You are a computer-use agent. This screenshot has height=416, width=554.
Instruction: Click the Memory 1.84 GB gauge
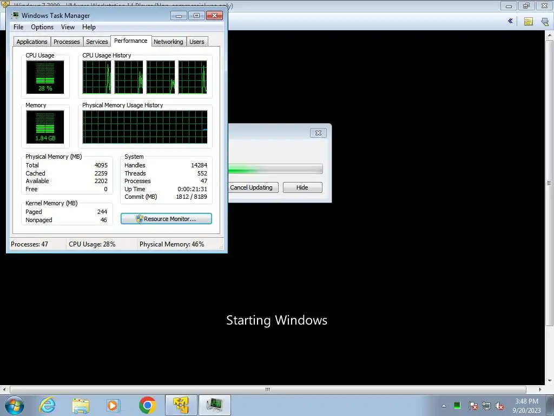point(45,127)
